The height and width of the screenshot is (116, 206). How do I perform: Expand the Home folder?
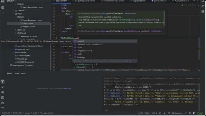(16, 30)
